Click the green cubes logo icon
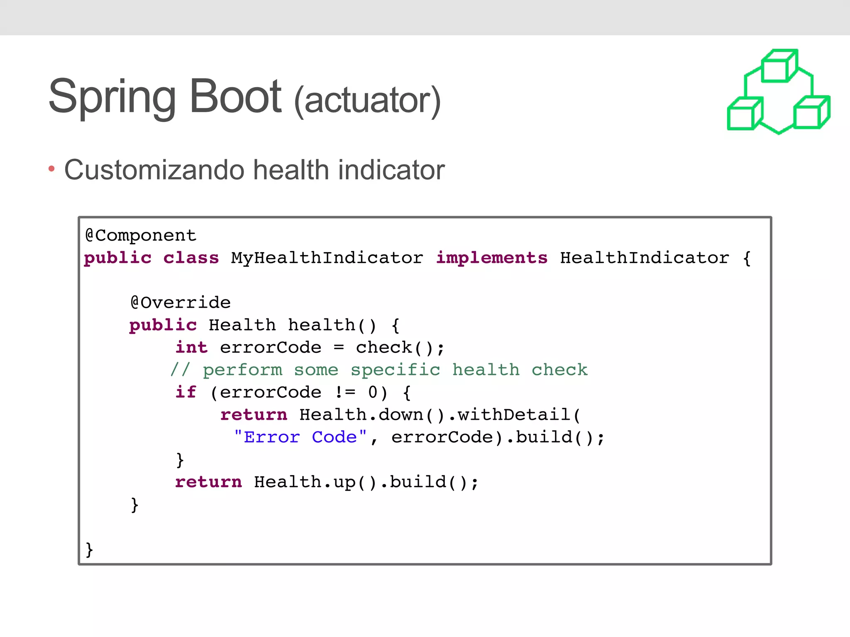The width and height of the screenshot is (850, 637). coord(779,92)
